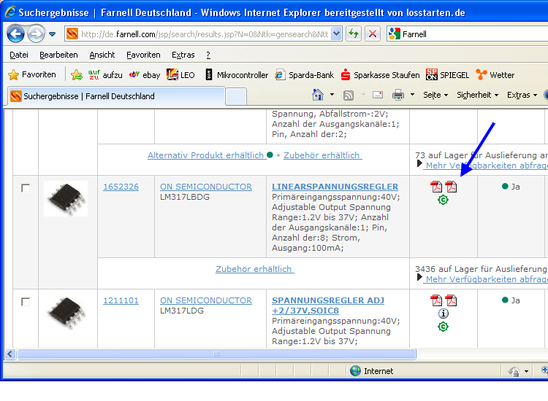Click the horizontal scrollbar left arrow
This screenshot has width=548, height=401.
(10, 354)
